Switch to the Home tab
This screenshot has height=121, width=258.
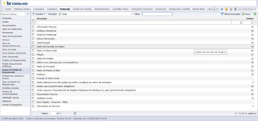tap(8, 9)
